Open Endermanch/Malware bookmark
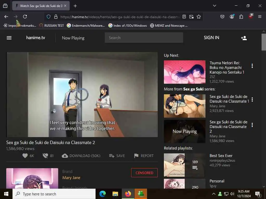Viewport: 266px width, 199px height. click(x=86, y=26)
